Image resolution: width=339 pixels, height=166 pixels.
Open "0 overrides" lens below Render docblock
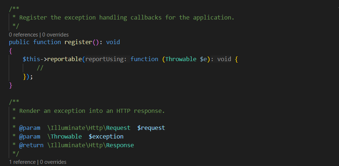pyautogui.click(x=53, y=162)
